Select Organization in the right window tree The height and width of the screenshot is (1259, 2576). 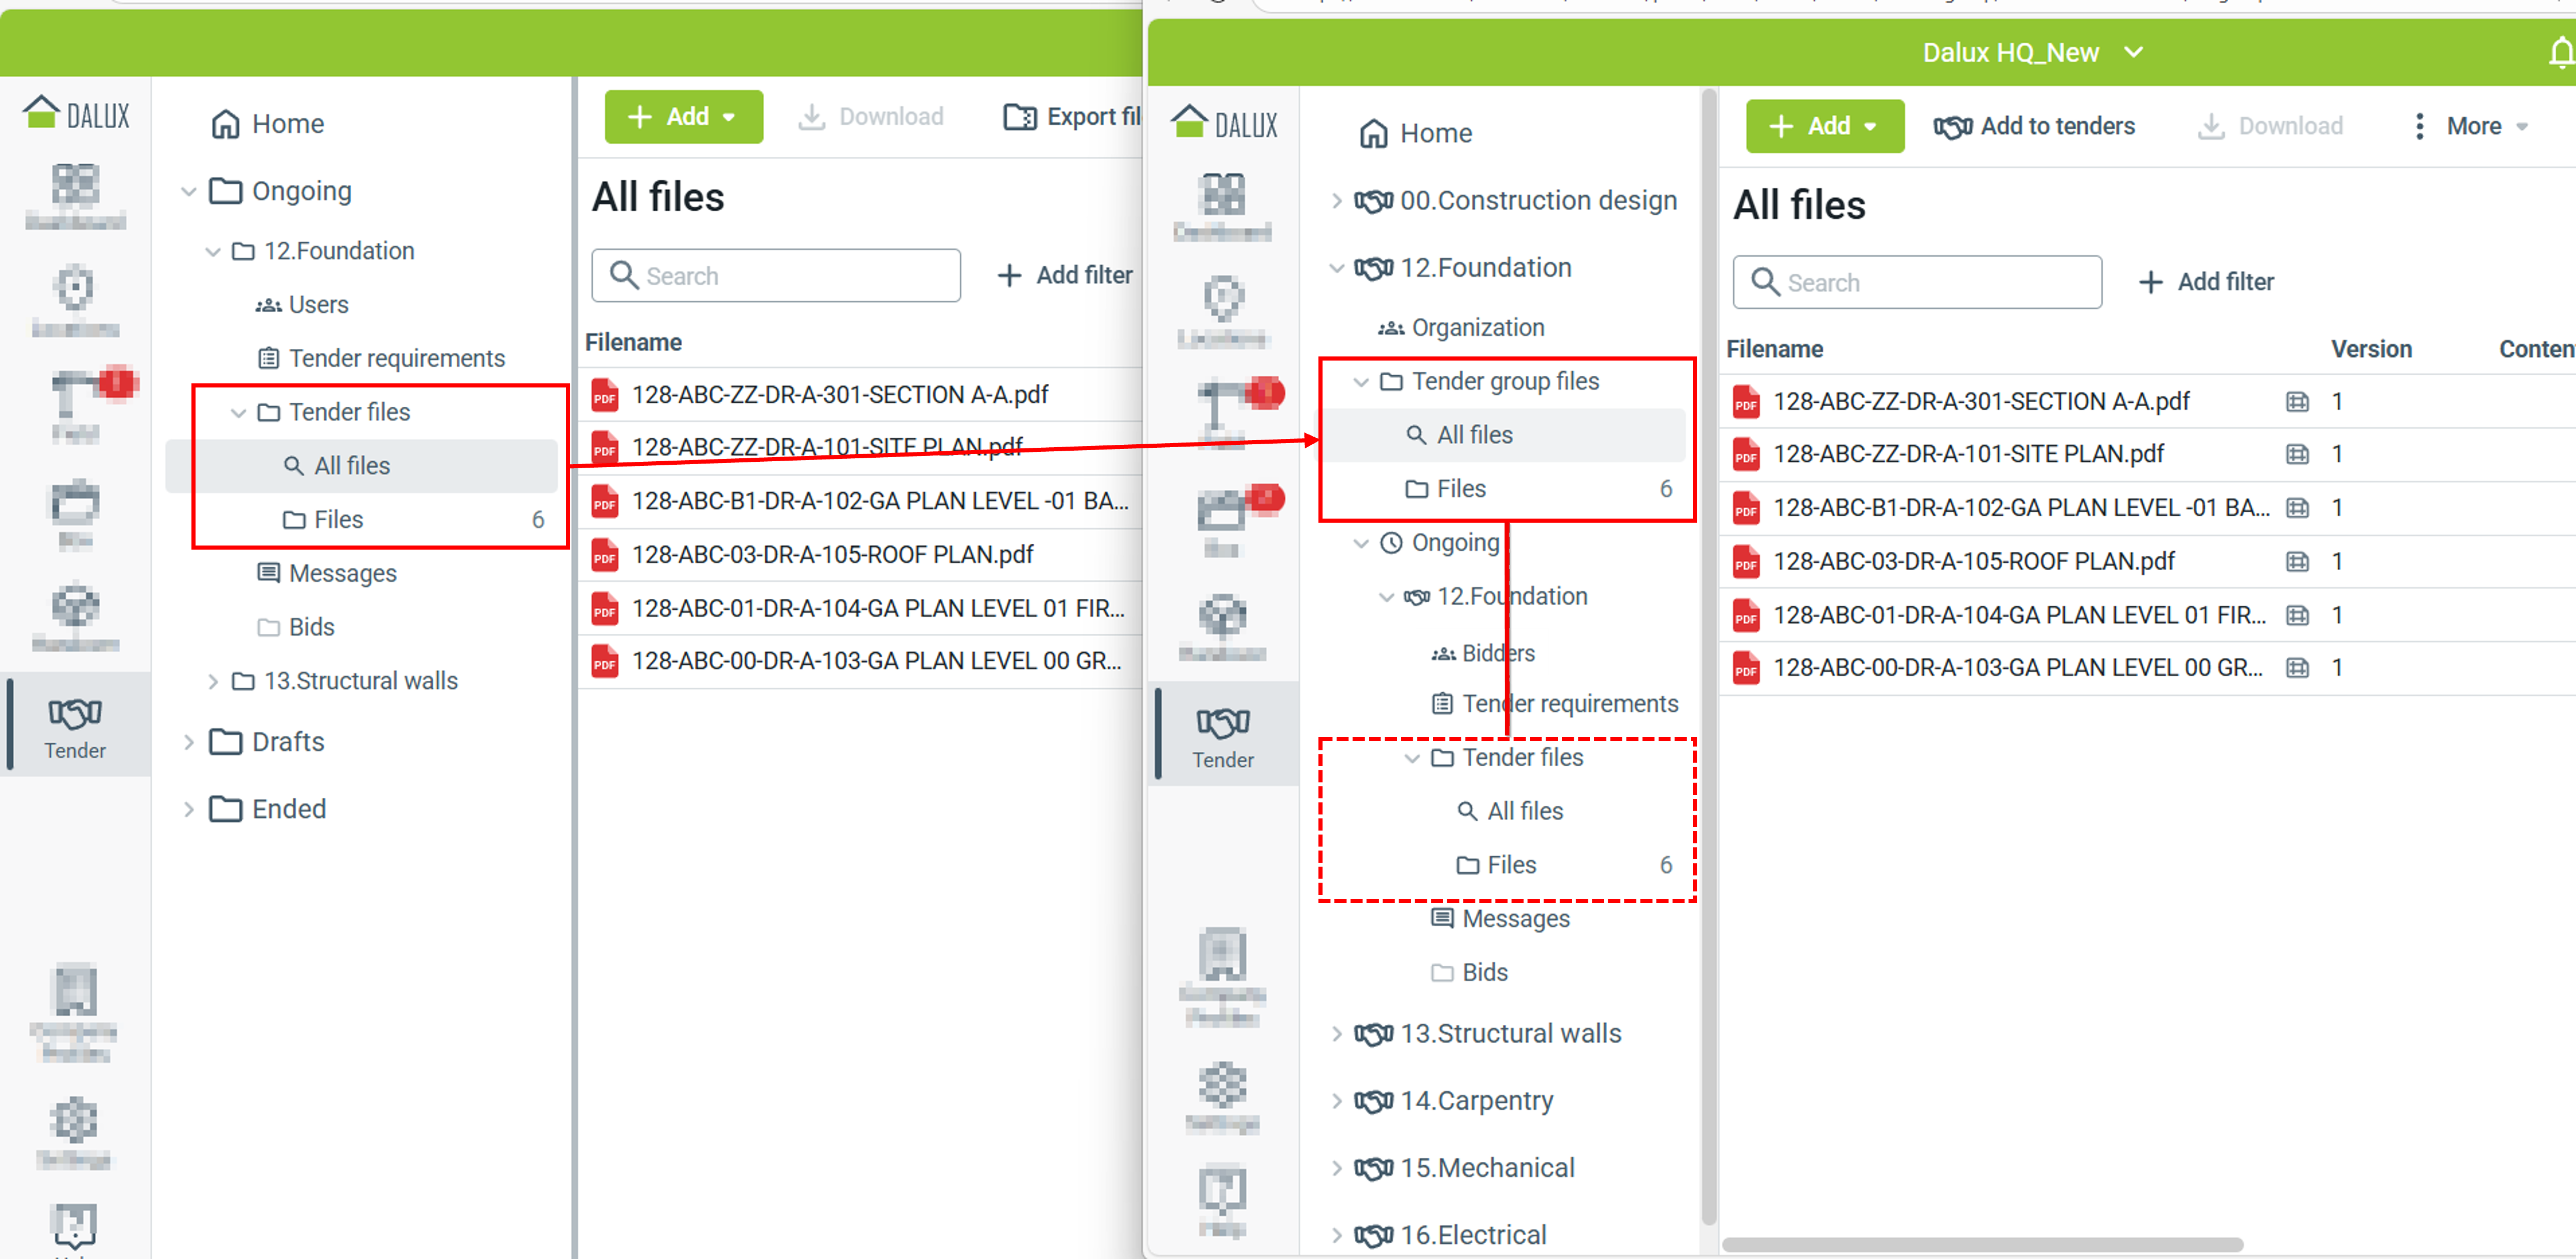pos(1461,328)
